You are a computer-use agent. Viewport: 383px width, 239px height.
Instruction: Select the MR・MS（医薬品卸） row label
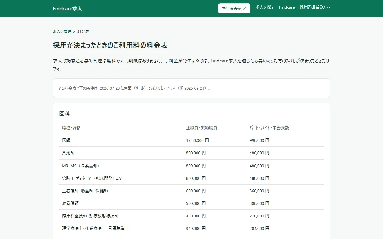[80, 166]
